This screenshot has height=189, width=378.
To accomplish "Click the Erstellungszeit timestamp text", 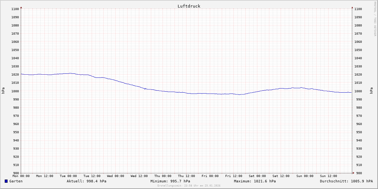I will (189, 186).
